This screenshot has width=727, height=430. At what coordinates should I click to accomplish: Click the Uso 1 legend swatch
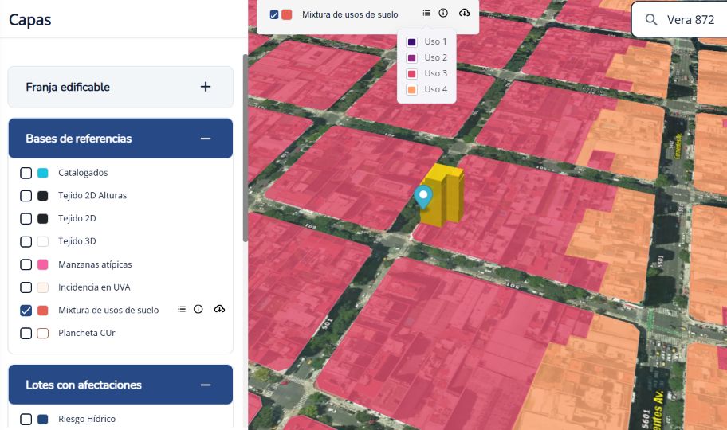[411, 42]
